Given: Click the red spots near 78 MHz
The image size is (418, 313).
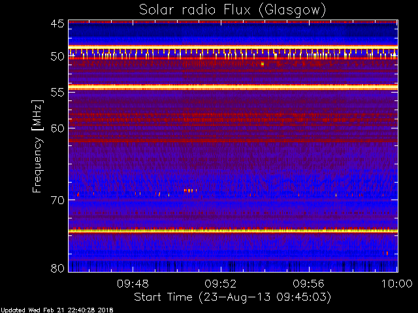Looking at the screenshot, I should (385, 253).
